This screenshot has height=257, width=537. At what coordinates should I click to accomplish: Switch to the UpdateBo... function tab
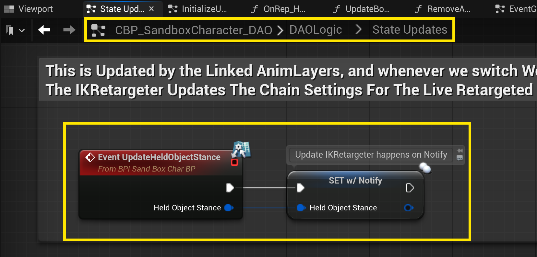pos(361,9)
